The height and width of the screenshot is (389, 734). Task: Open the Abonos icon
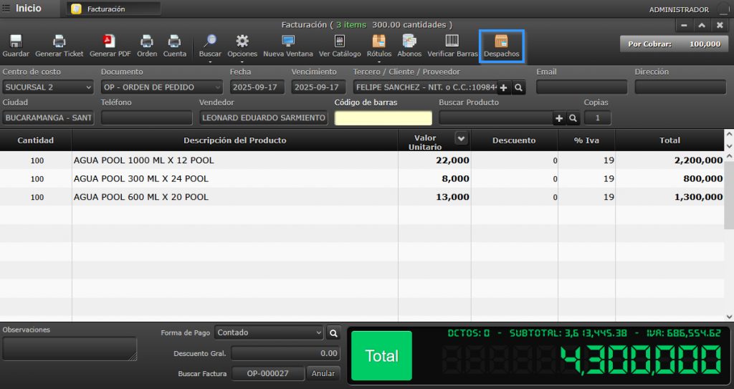(409, 42)
